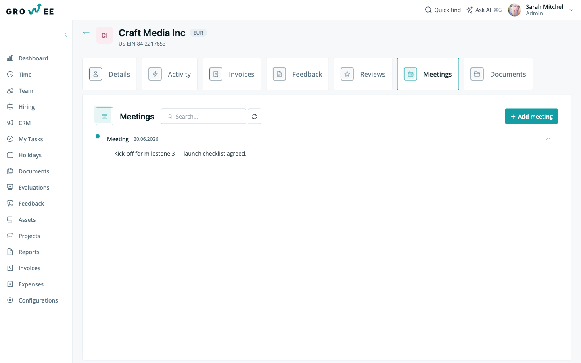Image resolution: width=581 pixels, height=363 pixels.
Task: Switch to the Reviews tab
Action: (x=363, y=74)
